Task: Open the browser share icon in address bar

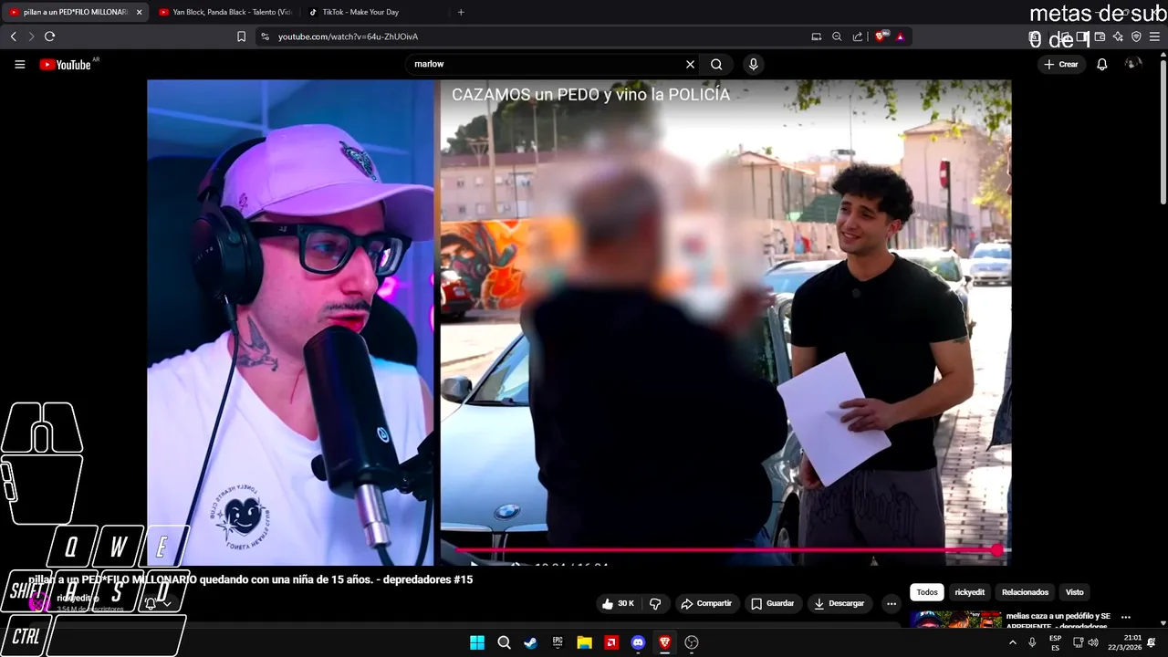Action: [858, 36]
